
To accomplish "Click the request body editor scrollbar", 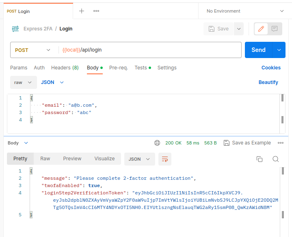I will click(x=282, y=114).
